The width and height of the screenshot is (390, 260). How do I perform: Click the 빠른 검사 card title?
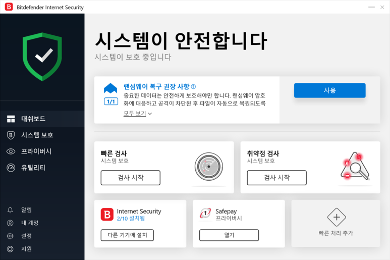pyautogui.click(x=114, y=153)
